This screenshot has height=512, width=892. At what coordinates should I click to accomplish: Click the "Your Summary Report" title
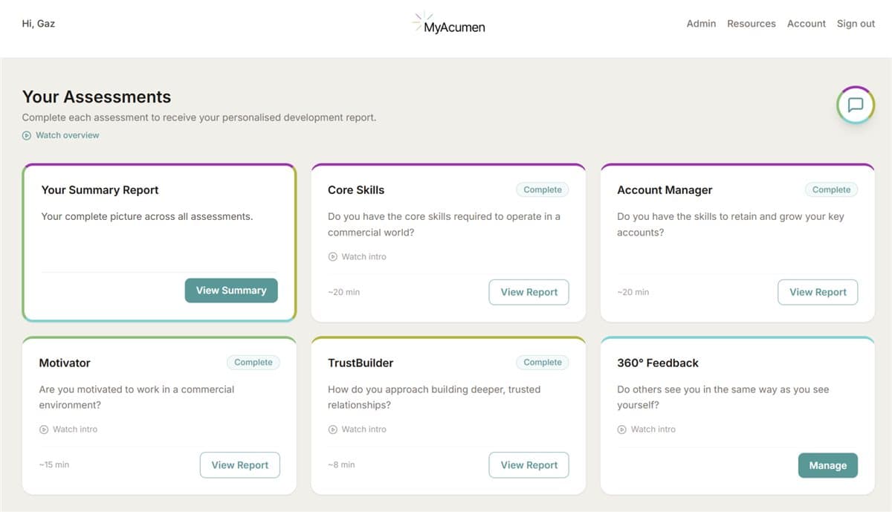pos(100,189)
